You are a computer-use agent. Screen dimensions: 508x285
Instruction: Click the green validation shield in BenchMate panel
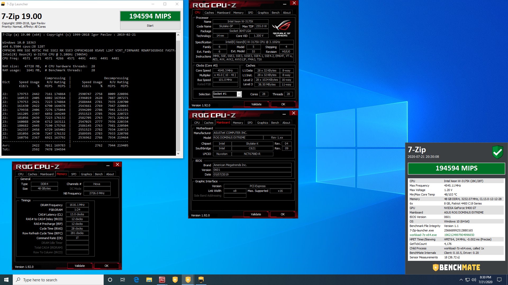(497, 152)
